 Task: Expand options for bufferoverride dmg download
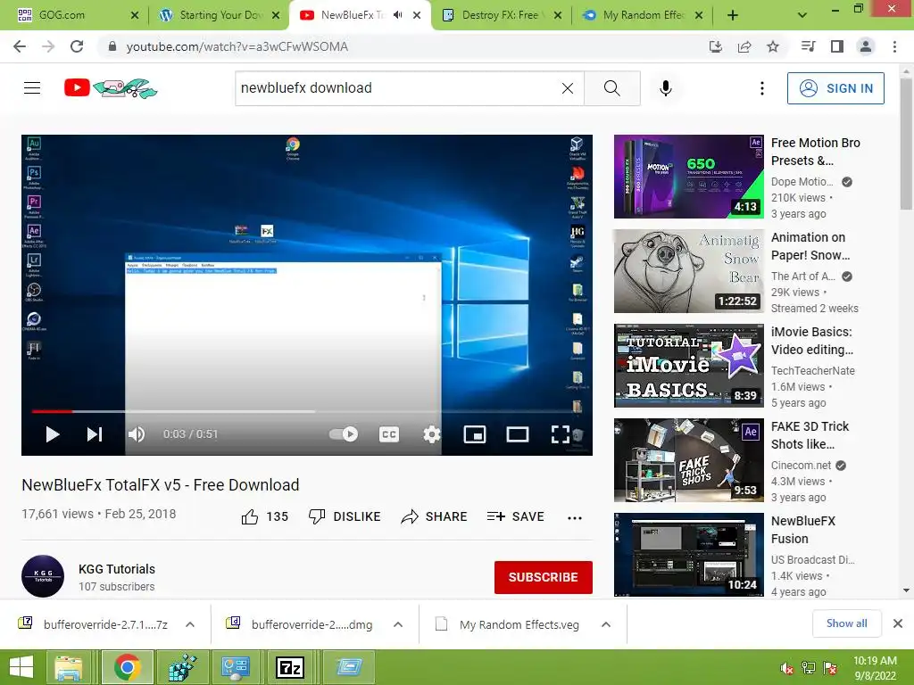click(398, 624)
